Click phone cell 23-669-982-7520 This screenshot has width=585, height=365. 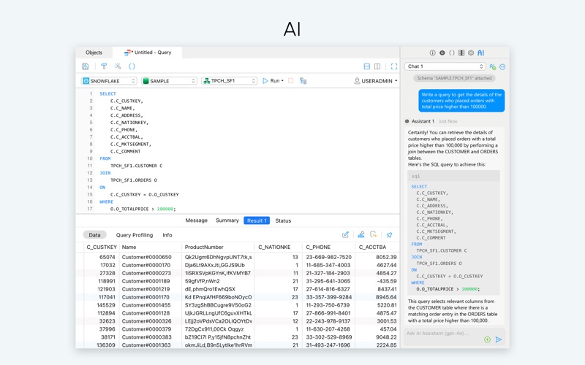coord(328,257)
